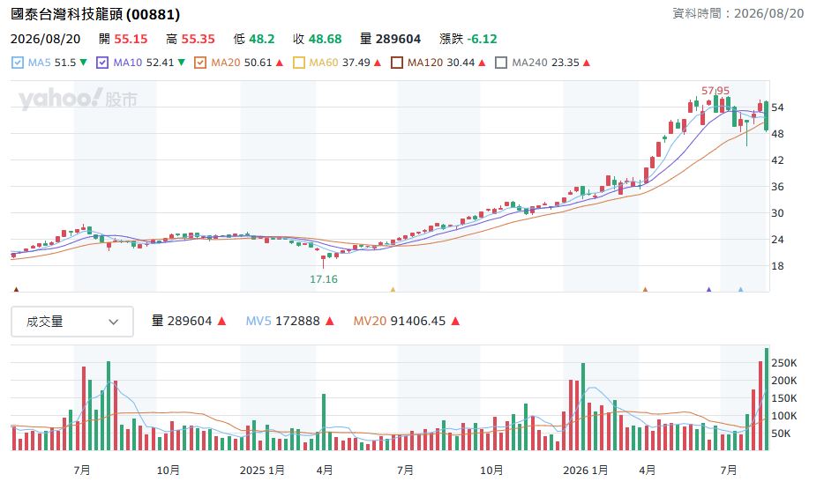Image resolution: width=824 pixels, height=504 pixels.
Task: Click the stock title 國泰台灣科技龍頭 (00881)
Action: point(95,14)
